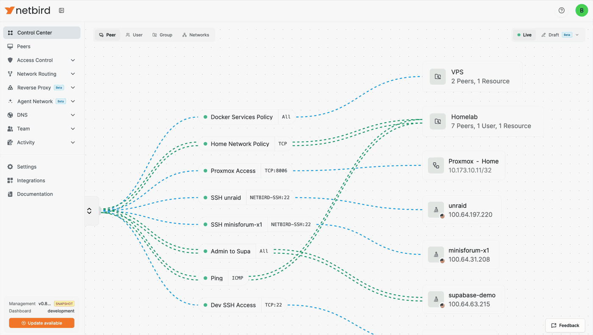Click Home Network Policy node

coord(246,144)
